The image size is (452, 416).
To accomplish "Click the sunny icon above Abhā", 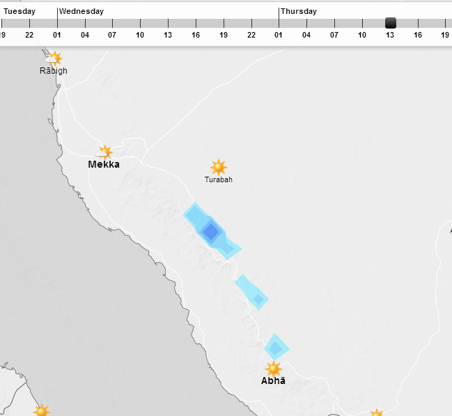I will (273, 369).
